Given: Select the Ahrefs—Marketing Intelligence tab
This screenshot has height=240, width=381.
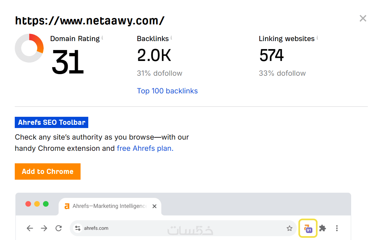Looking at the screenshot, I should [106, 206].
